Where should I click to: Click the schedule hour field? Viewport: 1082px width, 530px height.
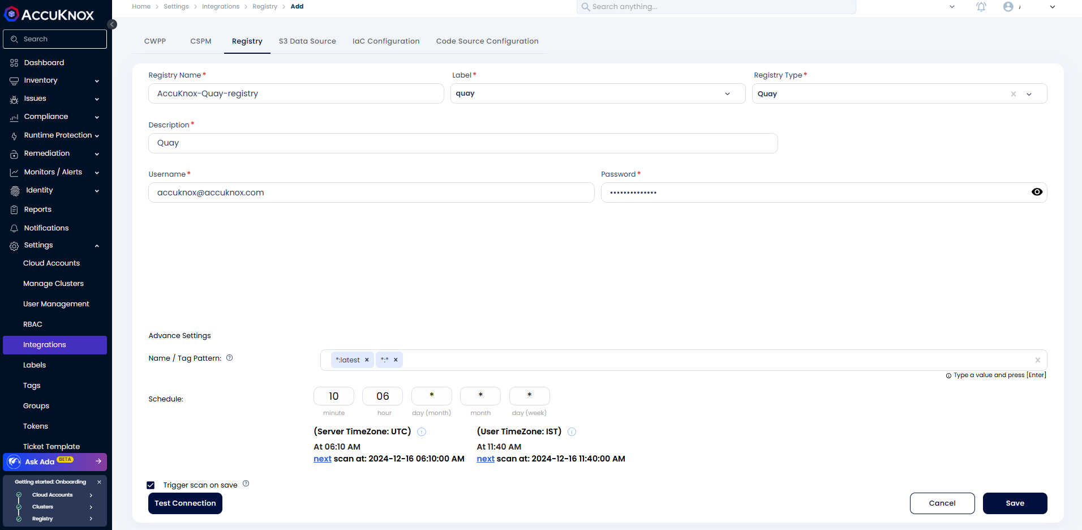(x=383, y=396)
